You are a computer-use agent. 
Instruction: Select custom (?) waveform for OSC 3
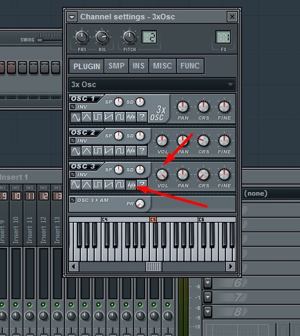[x=142, y=185]
